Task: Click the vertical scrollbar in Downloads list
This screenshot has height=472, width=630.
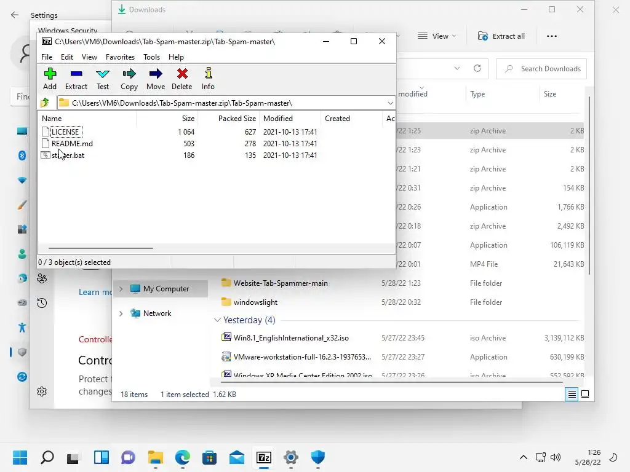Action: pyautogui.click(x=589, y=186)
